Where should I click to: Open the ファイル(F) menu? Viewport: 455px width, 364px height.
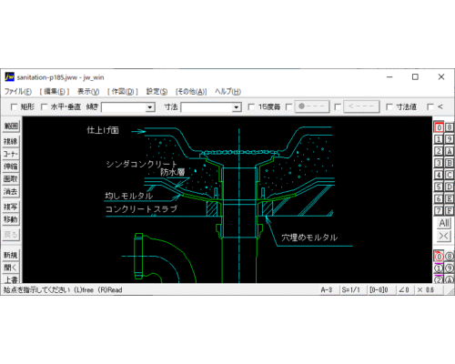(x=18, y=91)
